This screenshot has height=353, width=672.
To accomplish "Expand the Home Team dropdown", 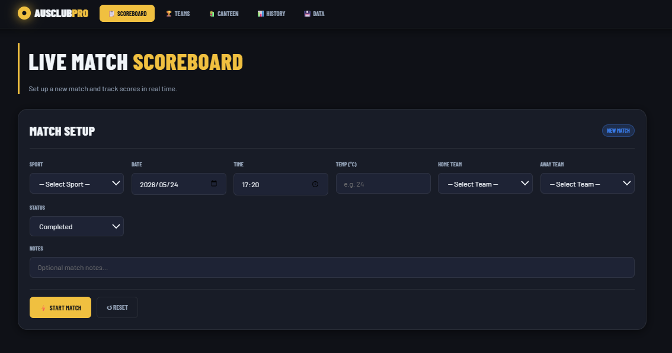I will point(485,184).
